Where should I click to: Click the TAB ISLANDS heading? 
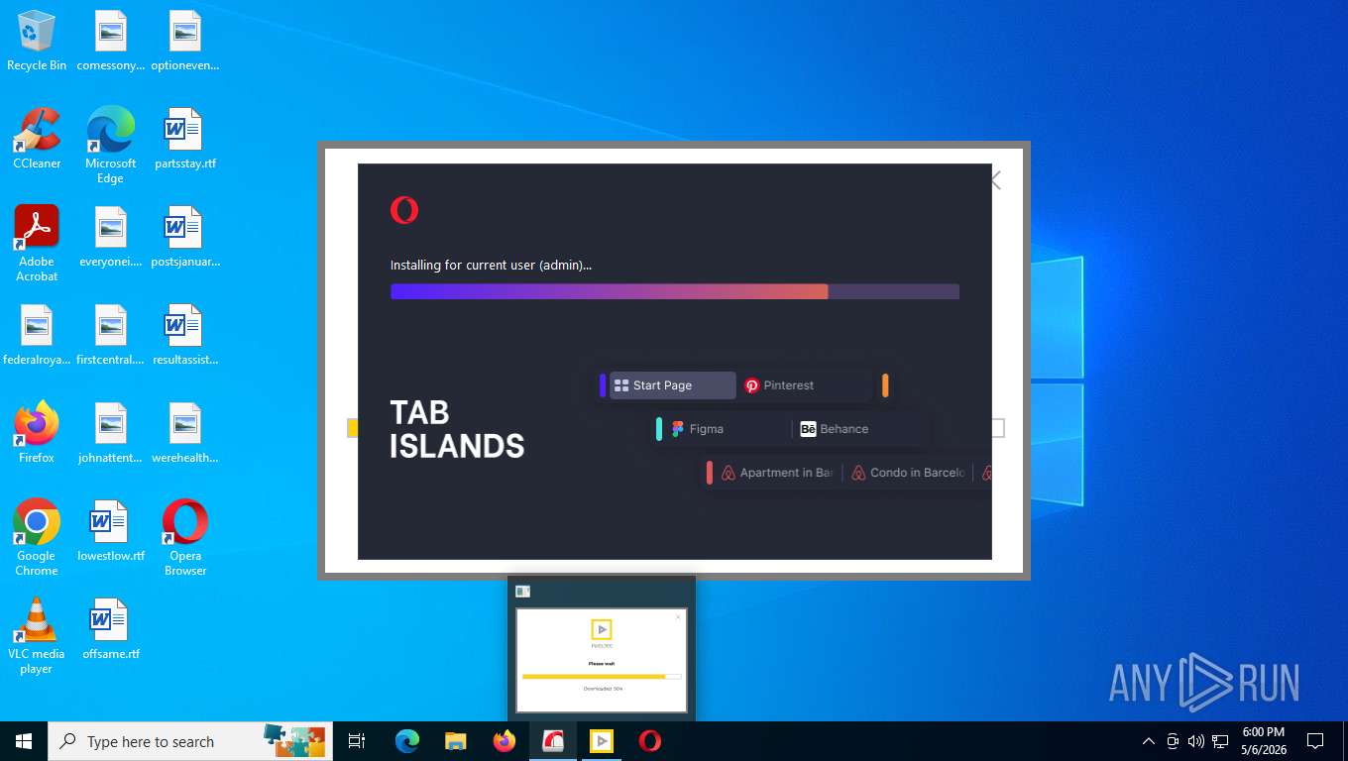pyautogui.click(x=457, y=429)
